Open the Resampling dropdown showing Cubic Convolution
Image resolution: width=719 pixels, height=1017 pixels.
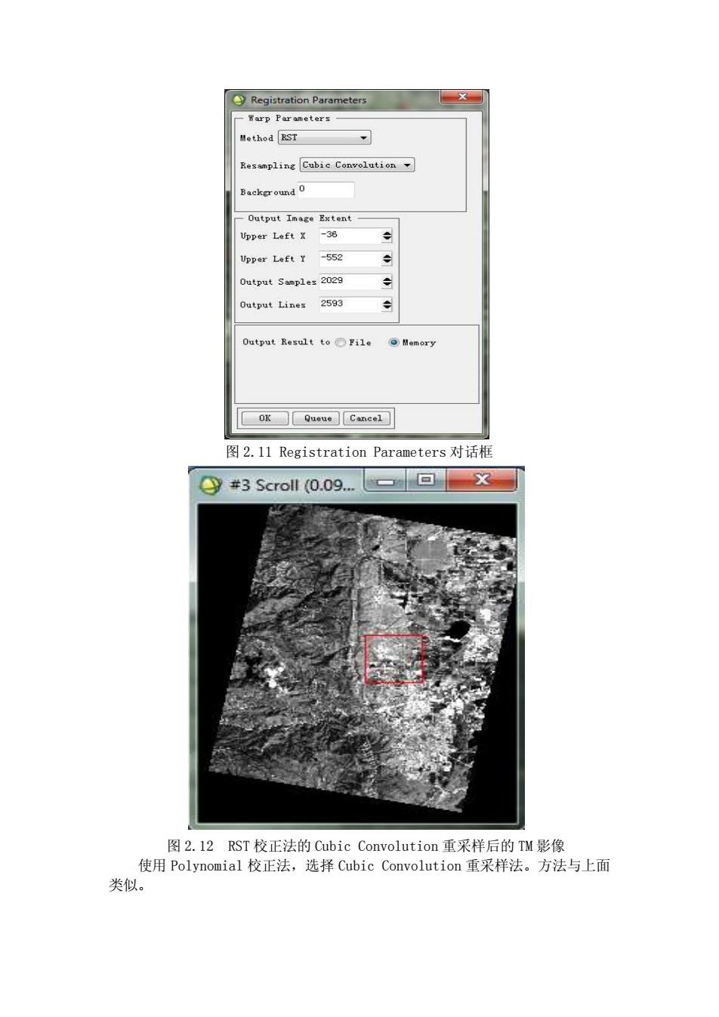coord(357,165)
